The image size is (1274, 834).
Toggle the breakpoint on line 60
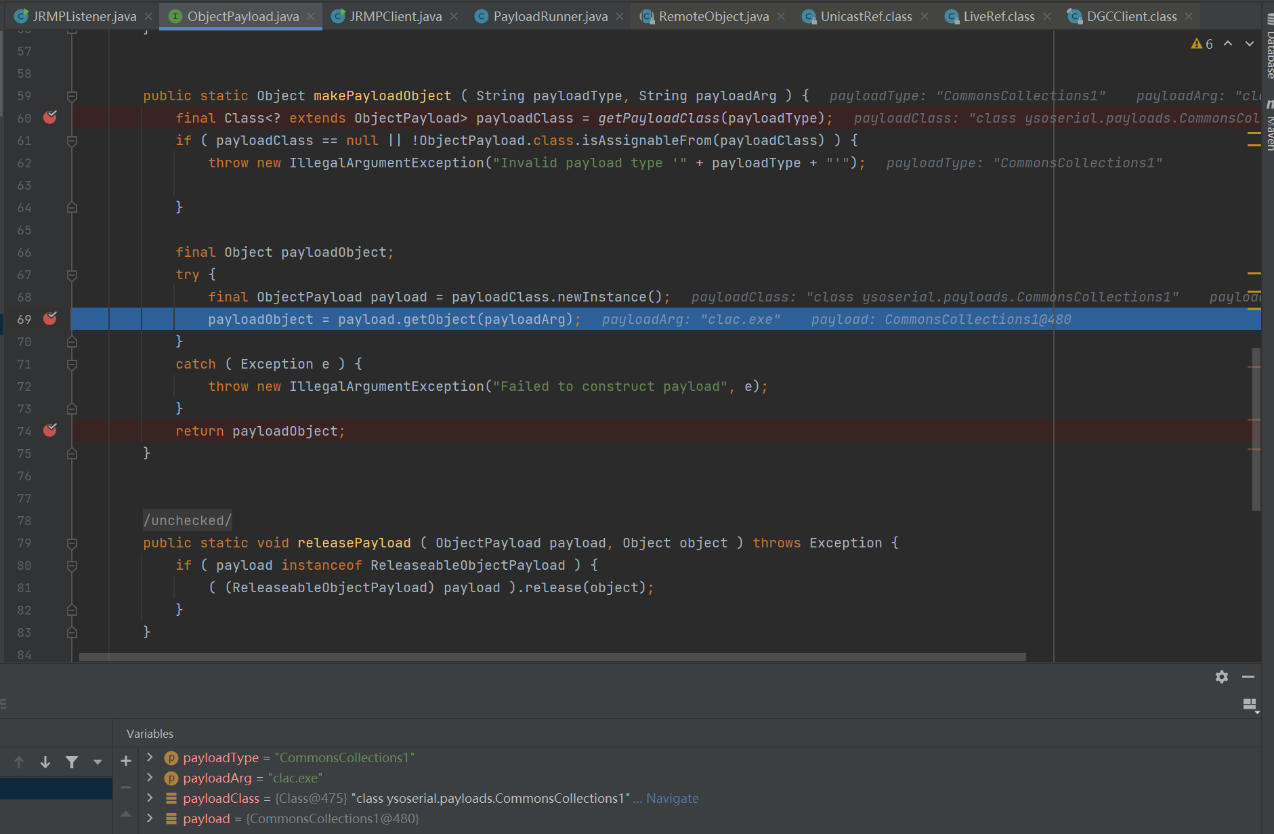(50, 117)
